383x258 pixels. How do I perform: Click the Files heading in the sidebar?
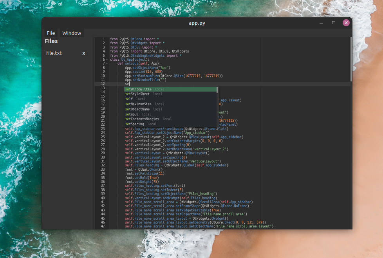point(51,41)
